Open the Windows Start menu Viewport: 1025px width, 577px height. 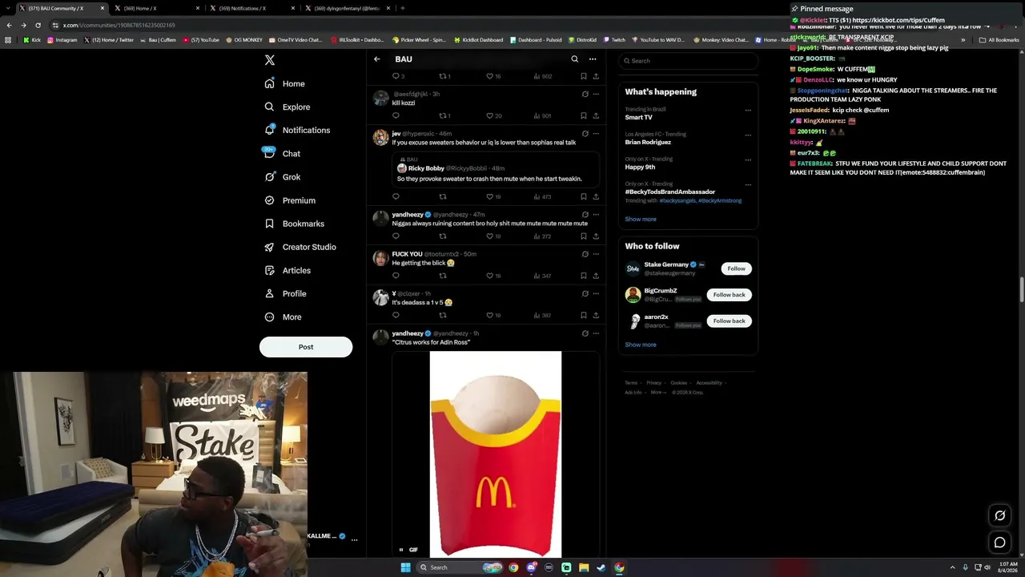[x=406, y=567]
